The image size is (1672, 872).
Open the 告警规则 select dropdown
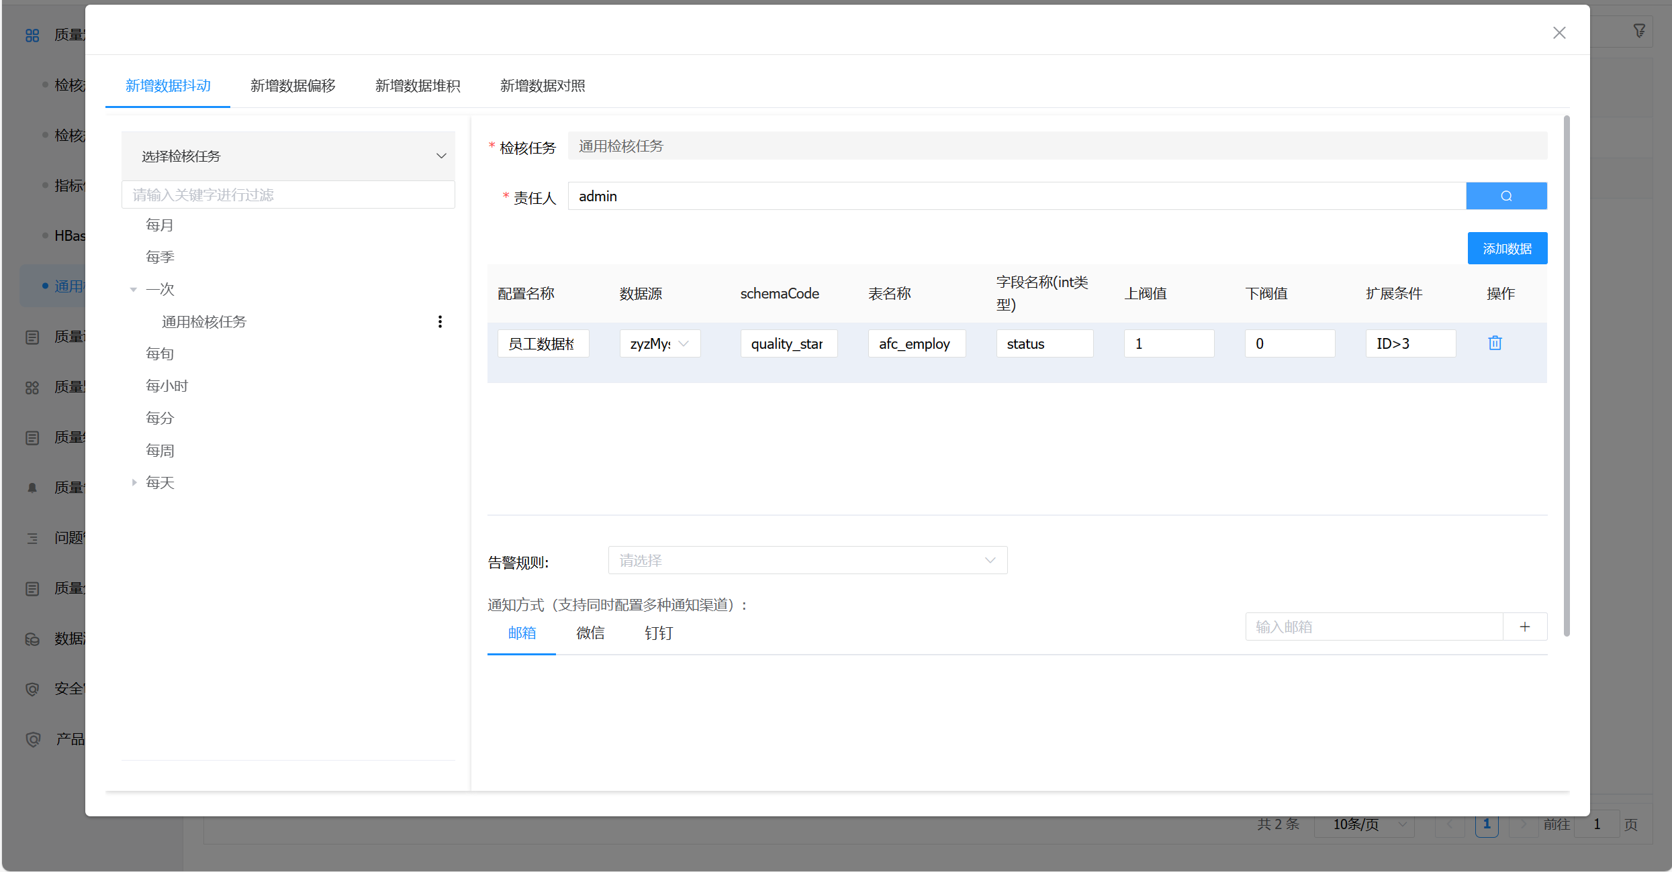coord(807,560)
